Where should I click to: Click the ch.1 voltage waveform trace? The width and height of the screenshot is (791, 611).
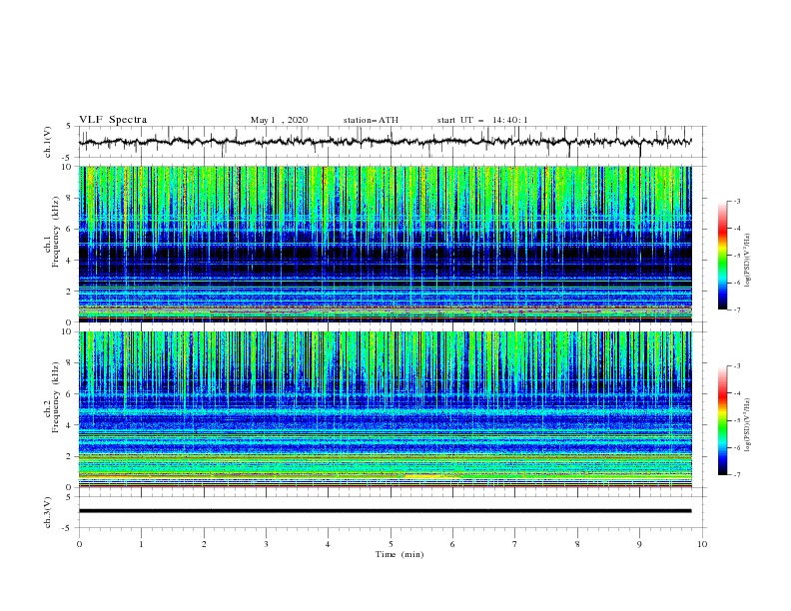[x=385, y=142]
